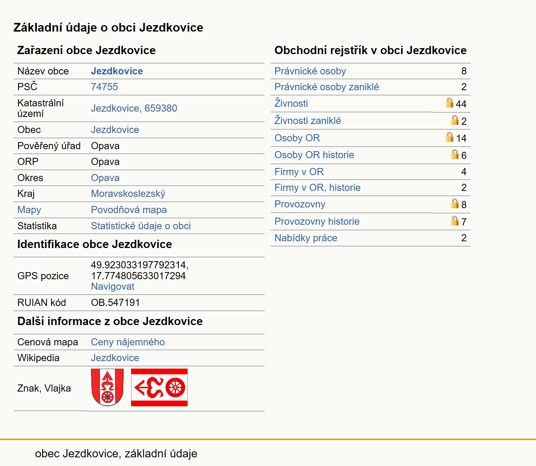
Task: Open the Živnosti zaniklé listing
Action: 308,121
